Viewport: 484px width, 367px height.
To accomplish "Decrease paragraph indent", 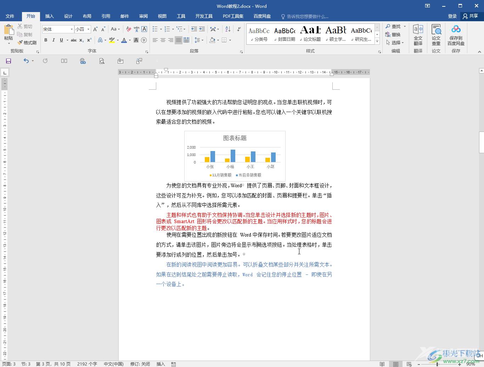I will [194, 29].
